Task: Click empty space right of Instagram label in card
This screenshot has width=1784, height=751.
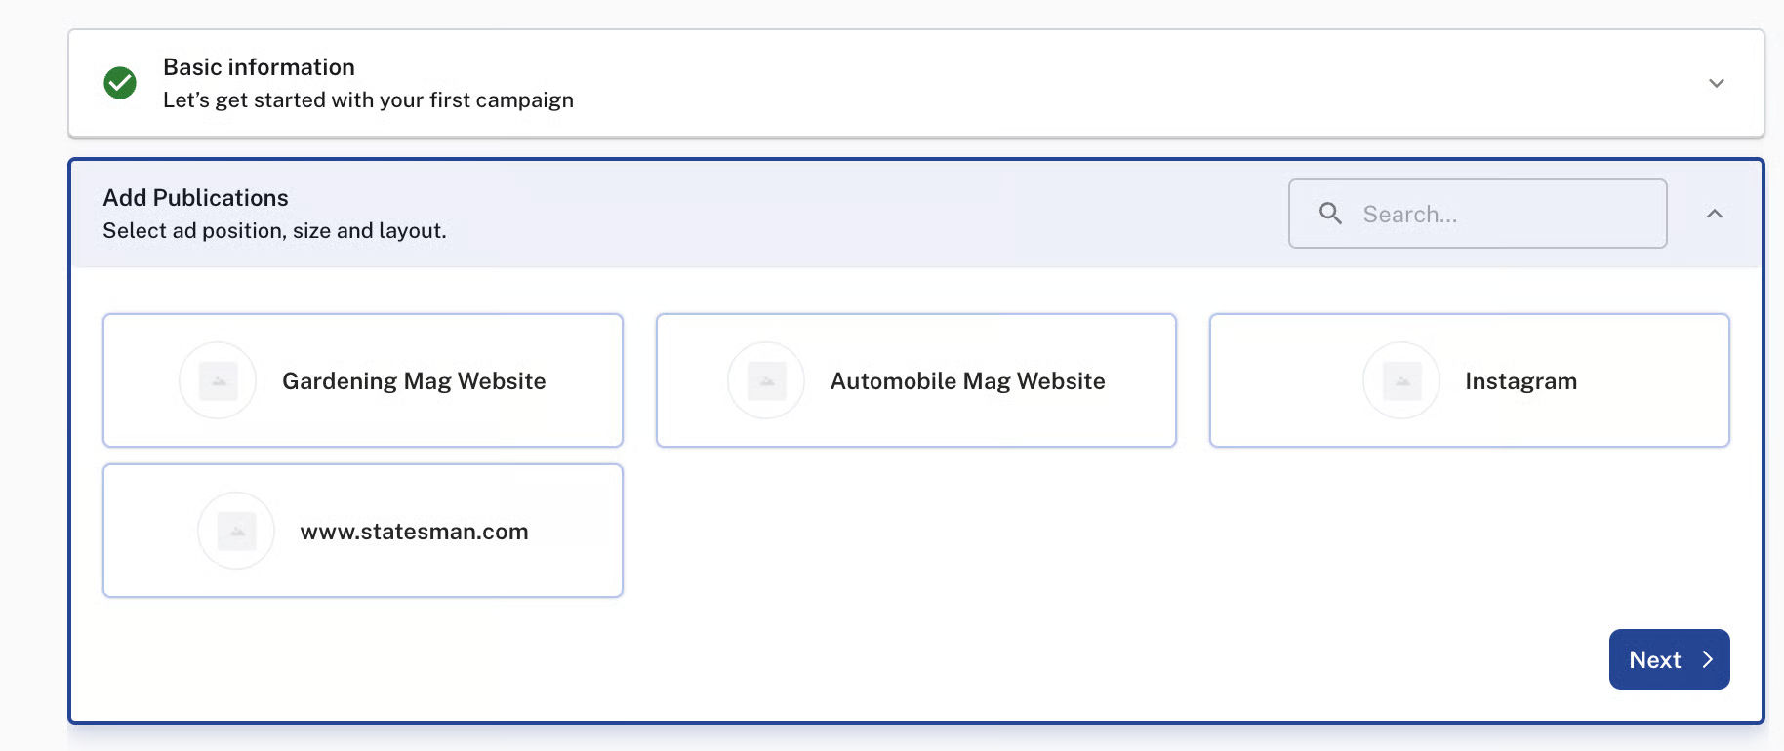Action: pyautogui.click(x=1654, y=381)
